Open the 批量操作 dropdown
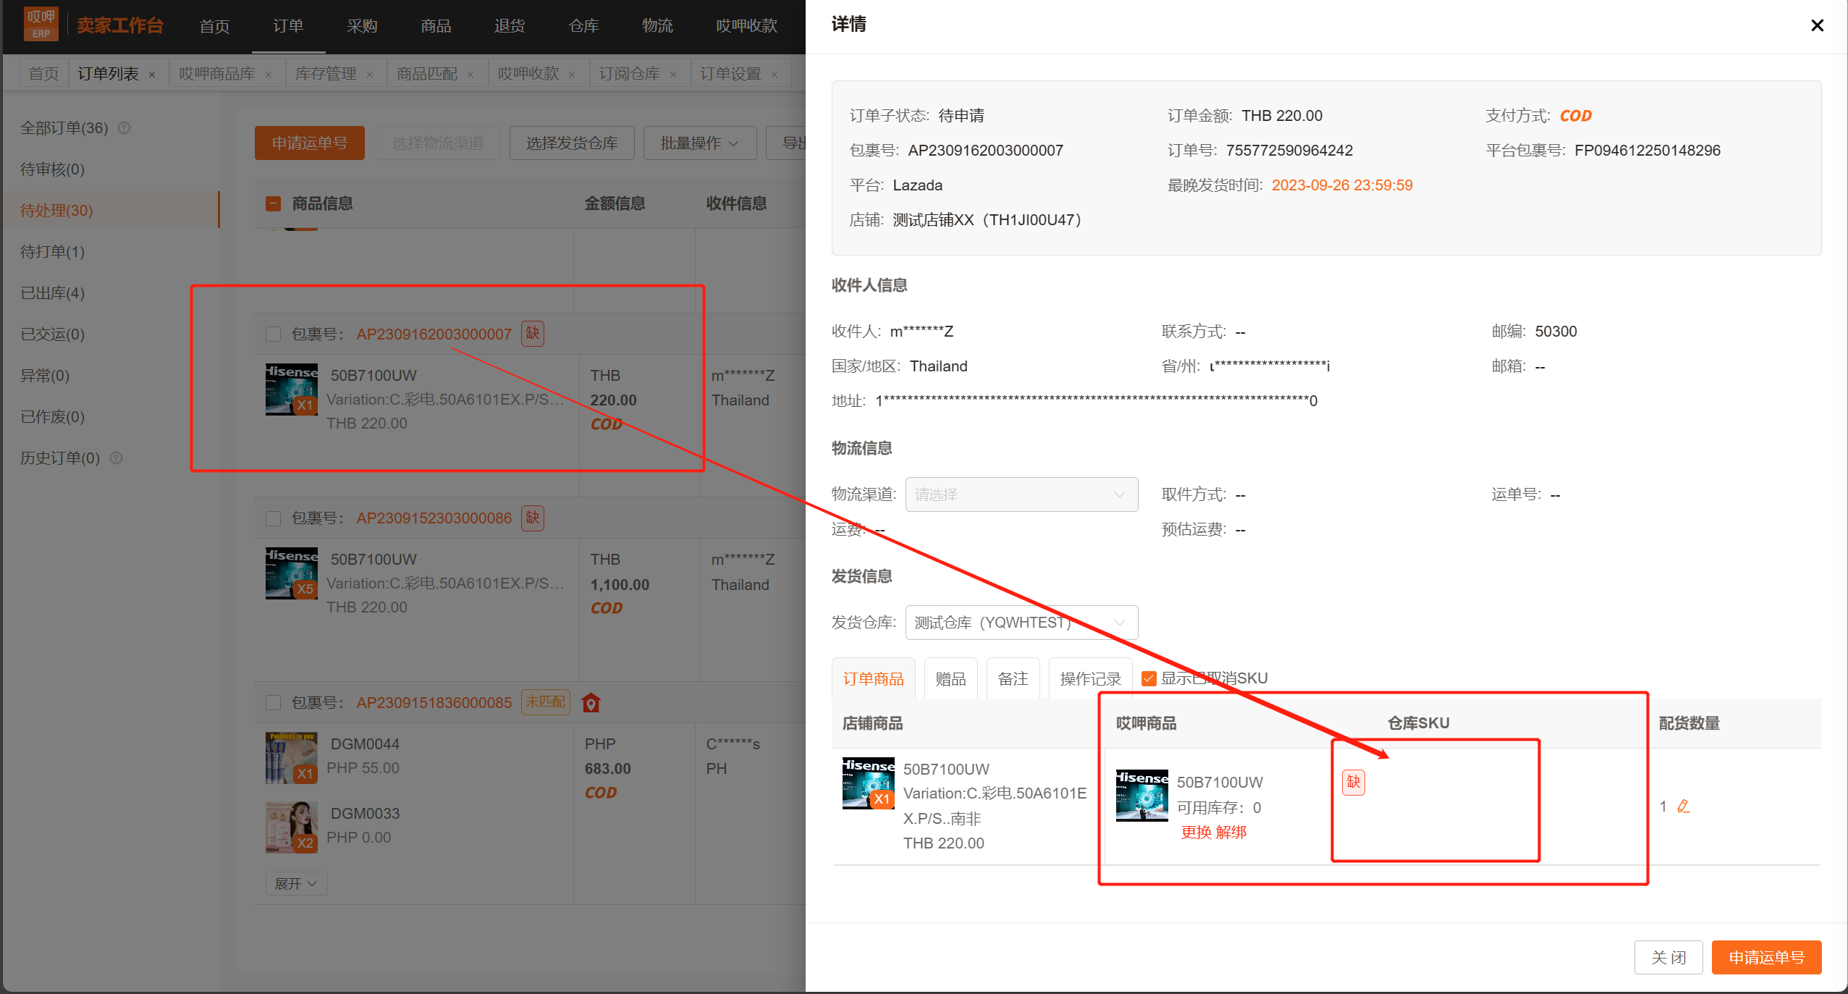The height and width of the screenshot is (994, 1848). pos(699,143)
